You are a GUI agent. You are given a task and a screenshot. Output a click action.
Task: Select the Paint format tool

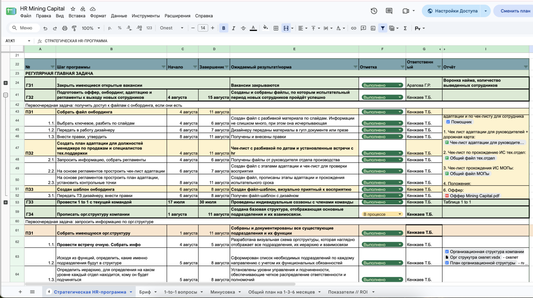pos(74,28)
